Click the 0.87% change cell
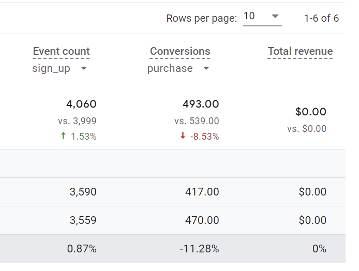The height and width of the screenshot is (271, 359). (x=82, y=249)
